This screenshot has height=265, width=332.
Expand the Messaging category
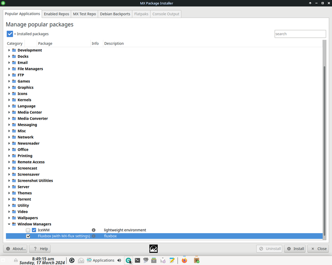9,125
